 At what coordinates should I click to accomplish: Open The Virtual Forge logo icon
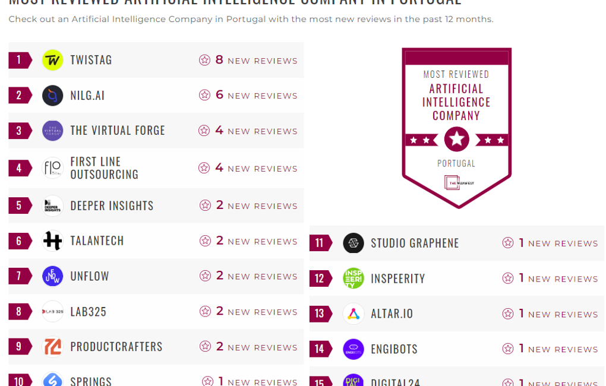(52, 131)
